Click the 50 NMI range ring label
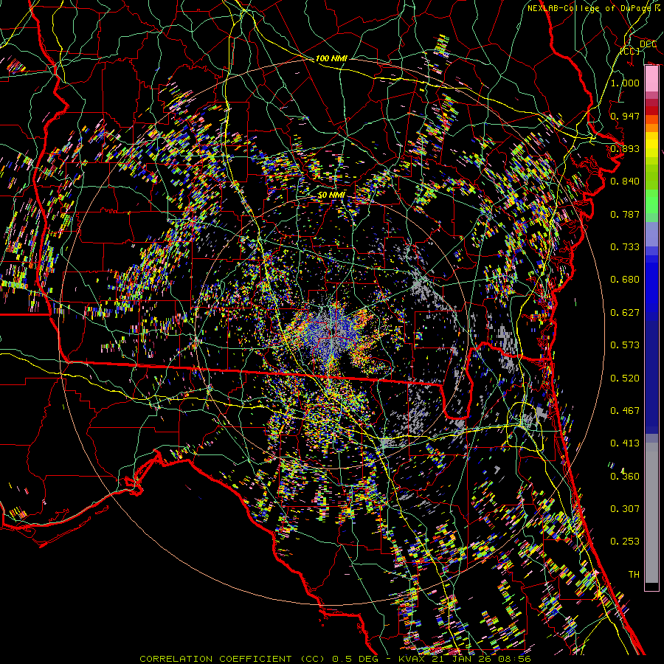This screenshot has width=664, height=664. [x=332, y=194]
